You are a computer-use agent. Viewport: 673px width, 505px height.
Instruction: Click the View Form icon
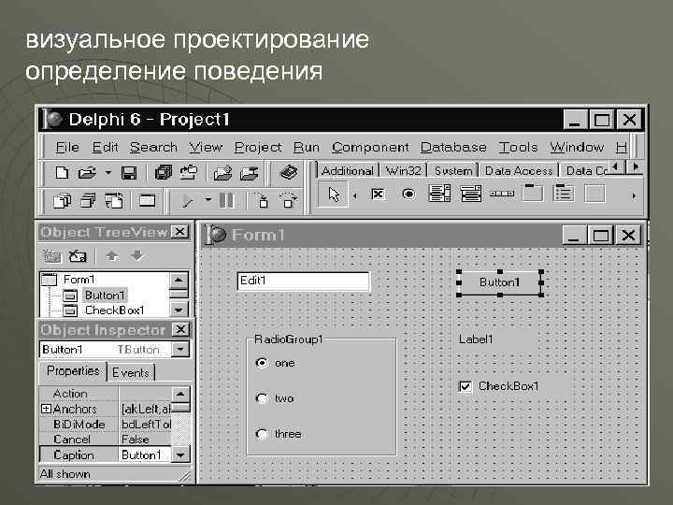[x=88, y=200]
